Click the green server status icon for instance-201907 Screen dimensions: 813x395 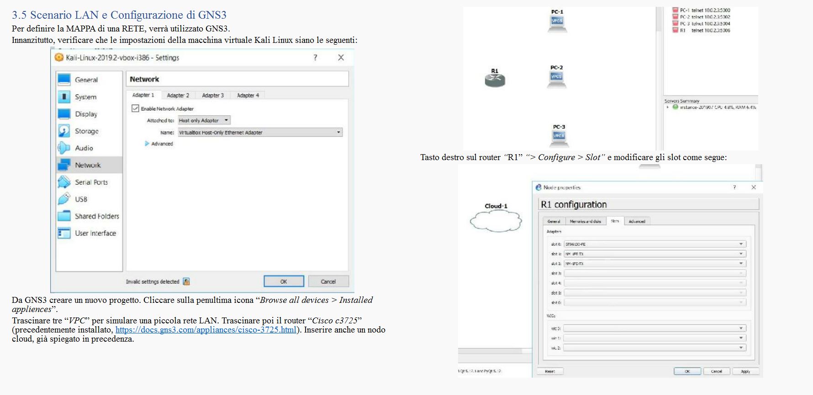pyautogui.click(x=675, y=107)
